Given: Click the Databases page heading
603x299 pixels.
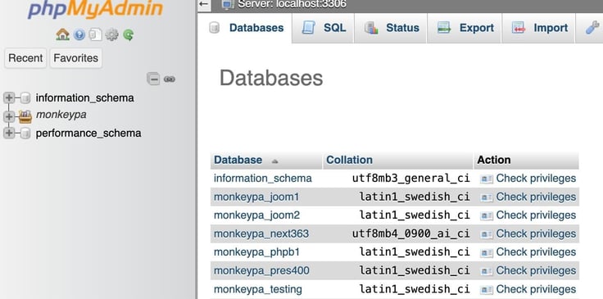Looking at the screenshot, I should coord(271,79).
